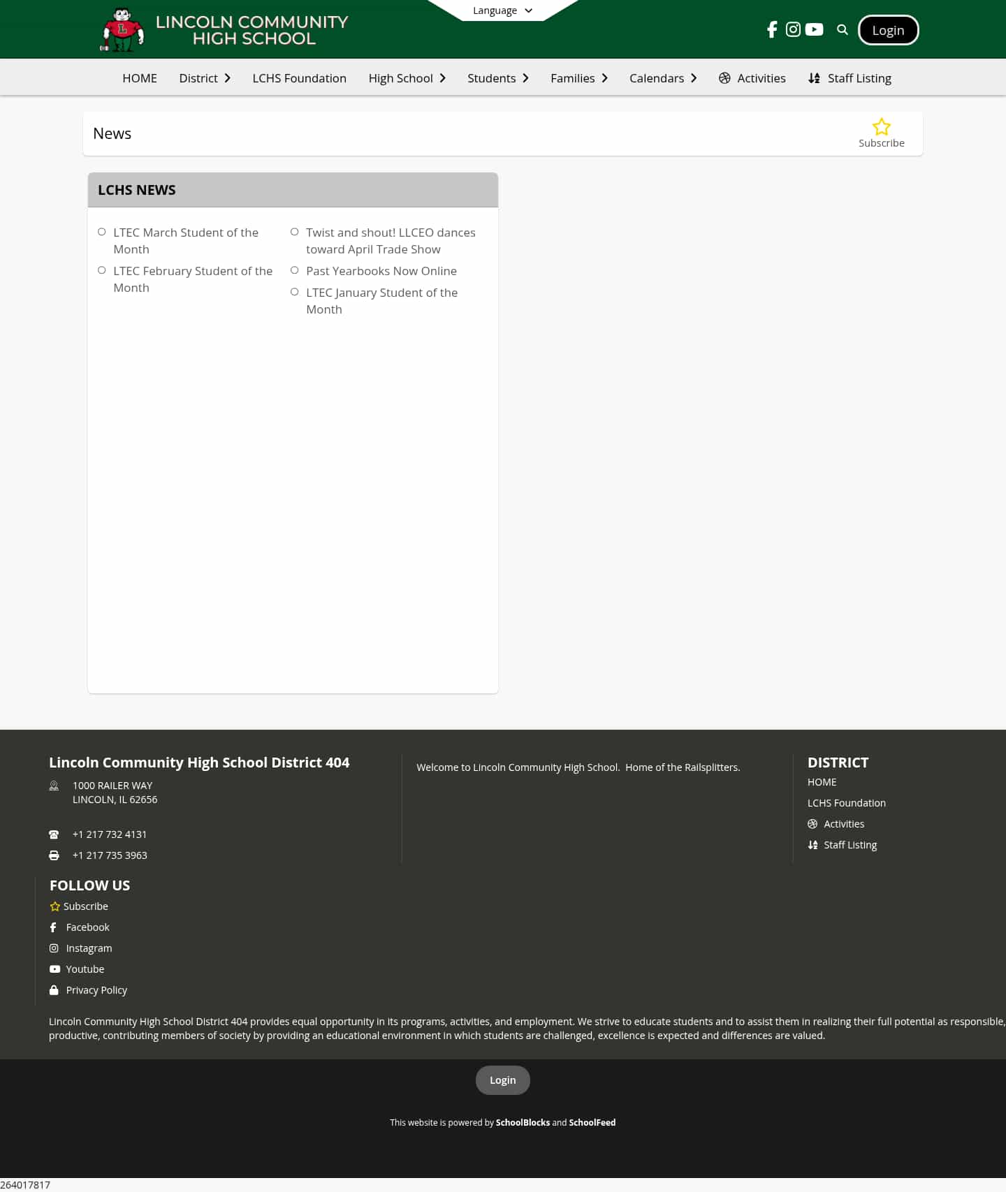Go to HOME in navigation bar
1006x1192 pixels.
[x=140, y=78]
